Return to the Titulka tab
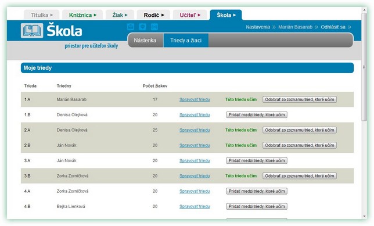The width and height of the screenshot is (374, 226). pyautogui.click(x=42, y=15)
